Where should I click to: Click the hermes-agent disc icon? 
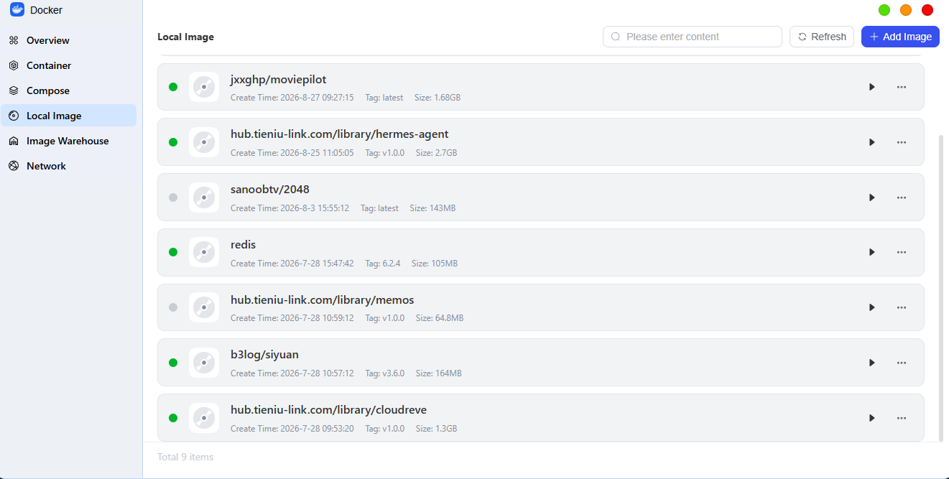(x=204, y=142)
